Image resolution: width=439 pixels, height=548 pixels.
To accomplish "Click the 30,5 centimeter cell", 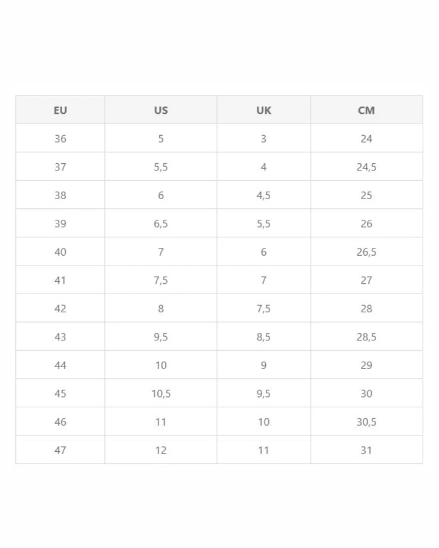I will 366,421.
